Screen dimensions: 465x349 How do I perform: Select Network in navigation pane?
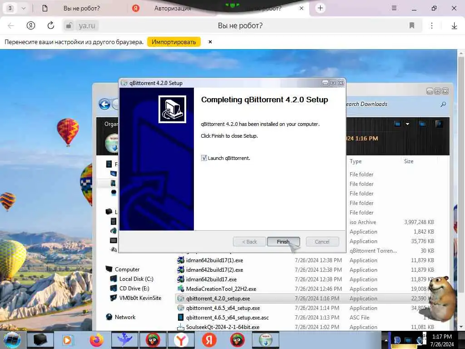(x=125, y=317)
